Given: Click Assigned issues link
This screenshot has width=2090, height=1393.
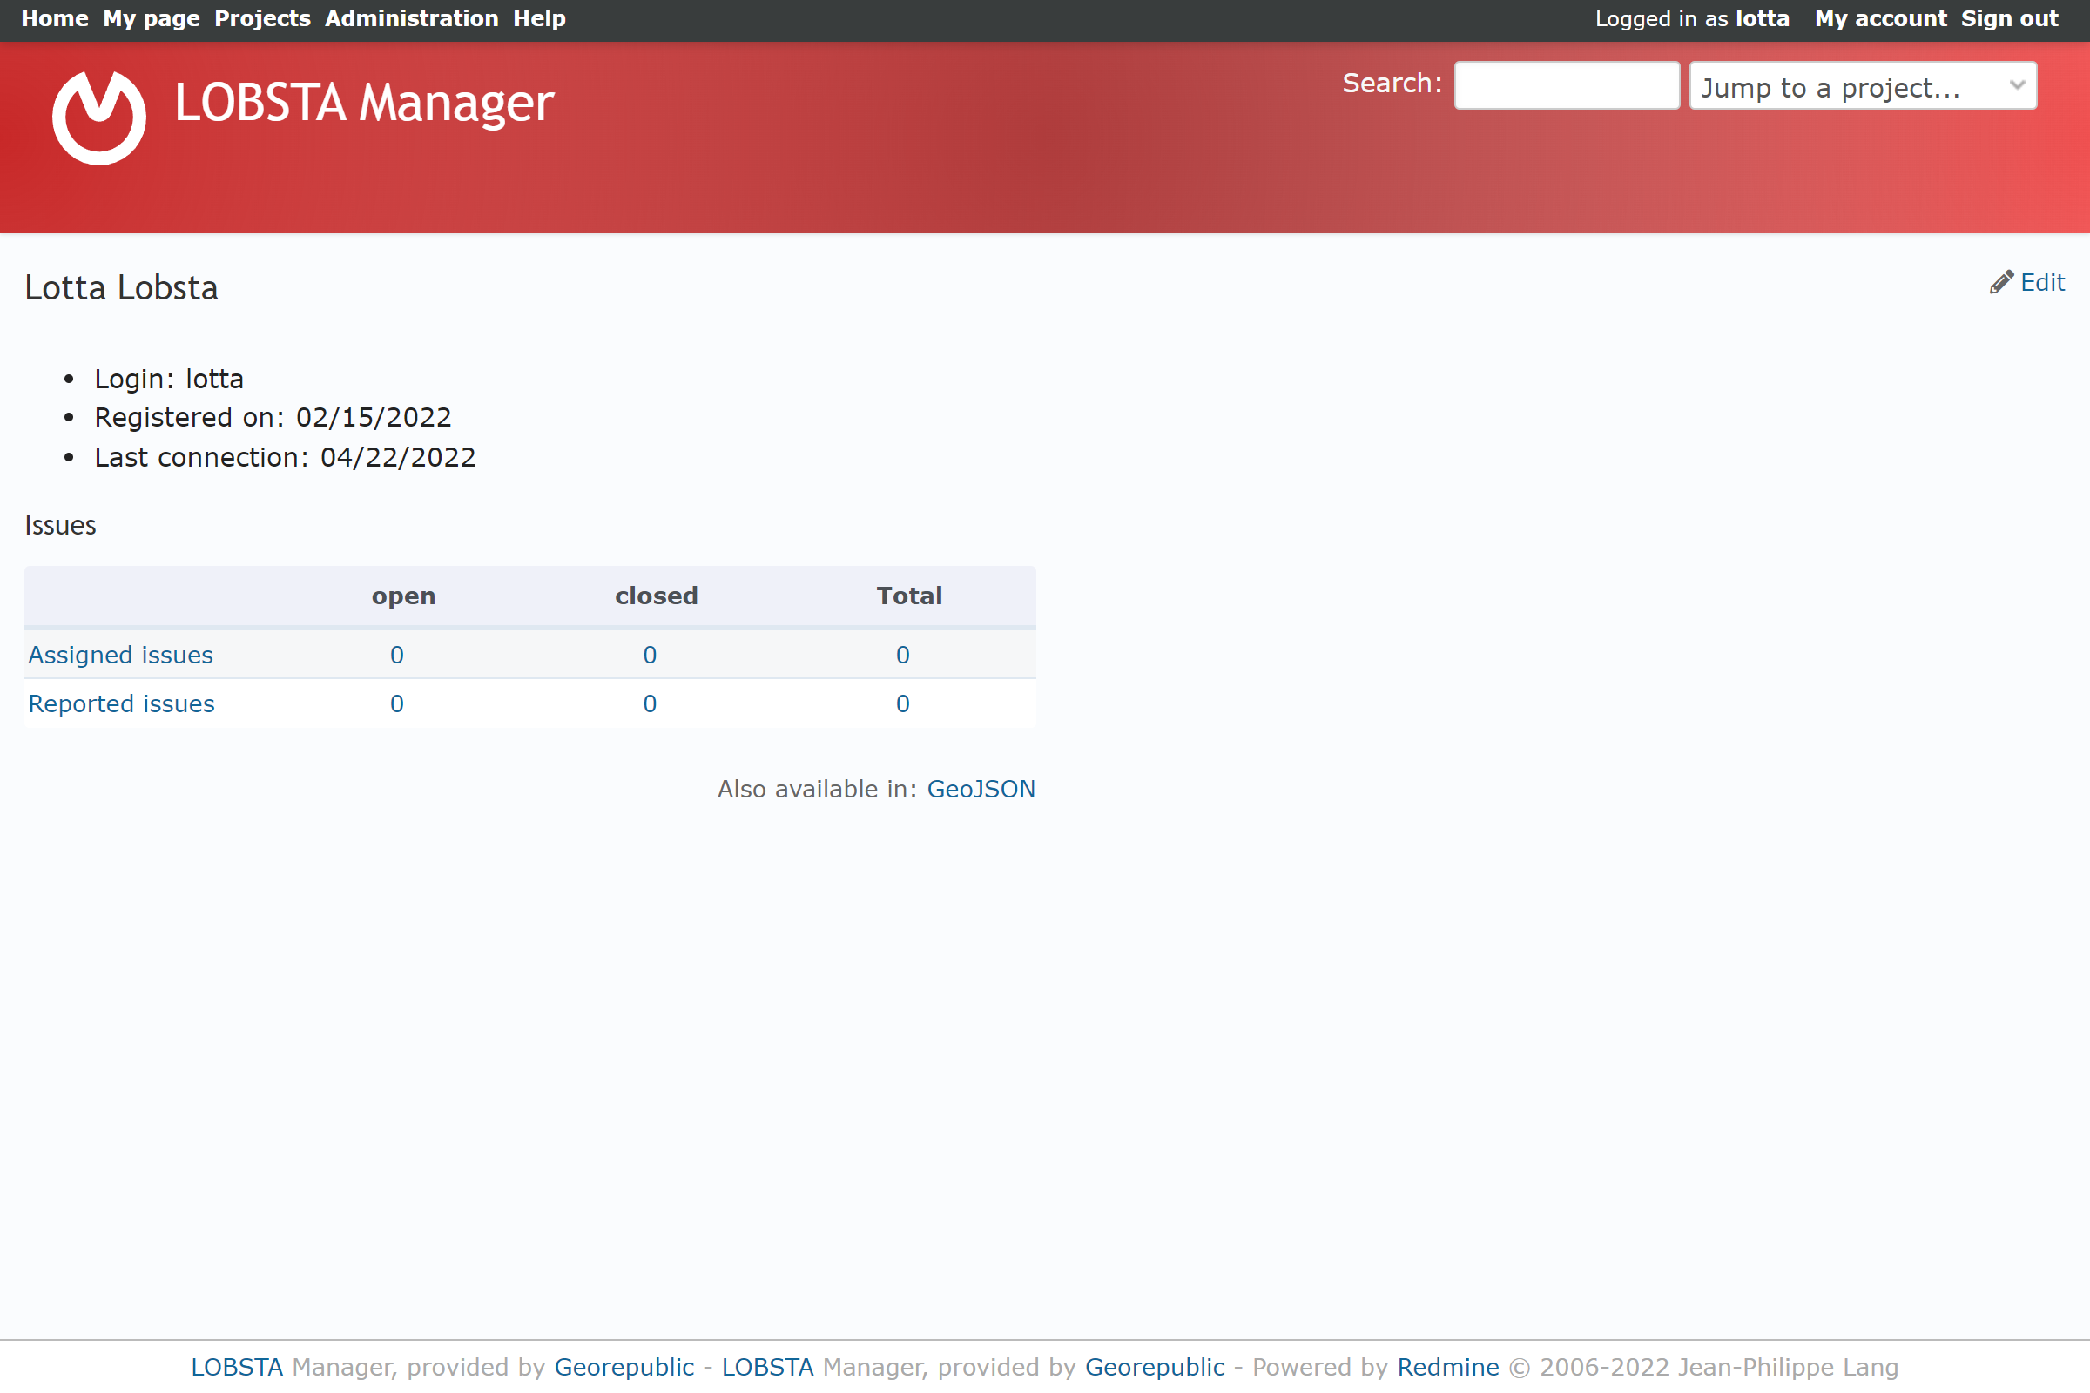Looking at the screenshot, I should (x=121, y=655).
